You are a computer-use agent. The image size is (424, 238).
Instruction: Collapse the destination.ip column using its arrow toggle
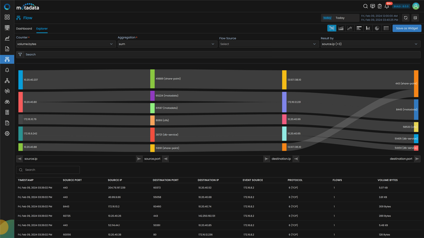[x=296, y=159]
